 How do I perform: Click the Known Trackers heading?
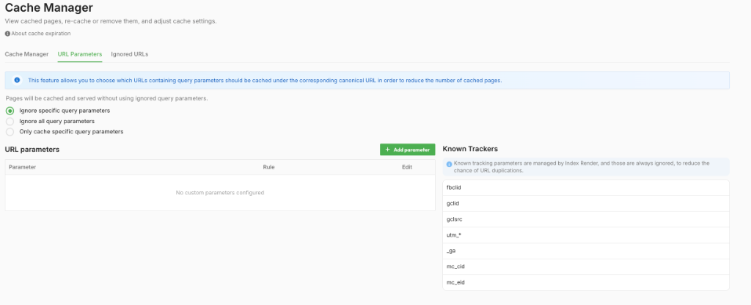coord(470,149)
